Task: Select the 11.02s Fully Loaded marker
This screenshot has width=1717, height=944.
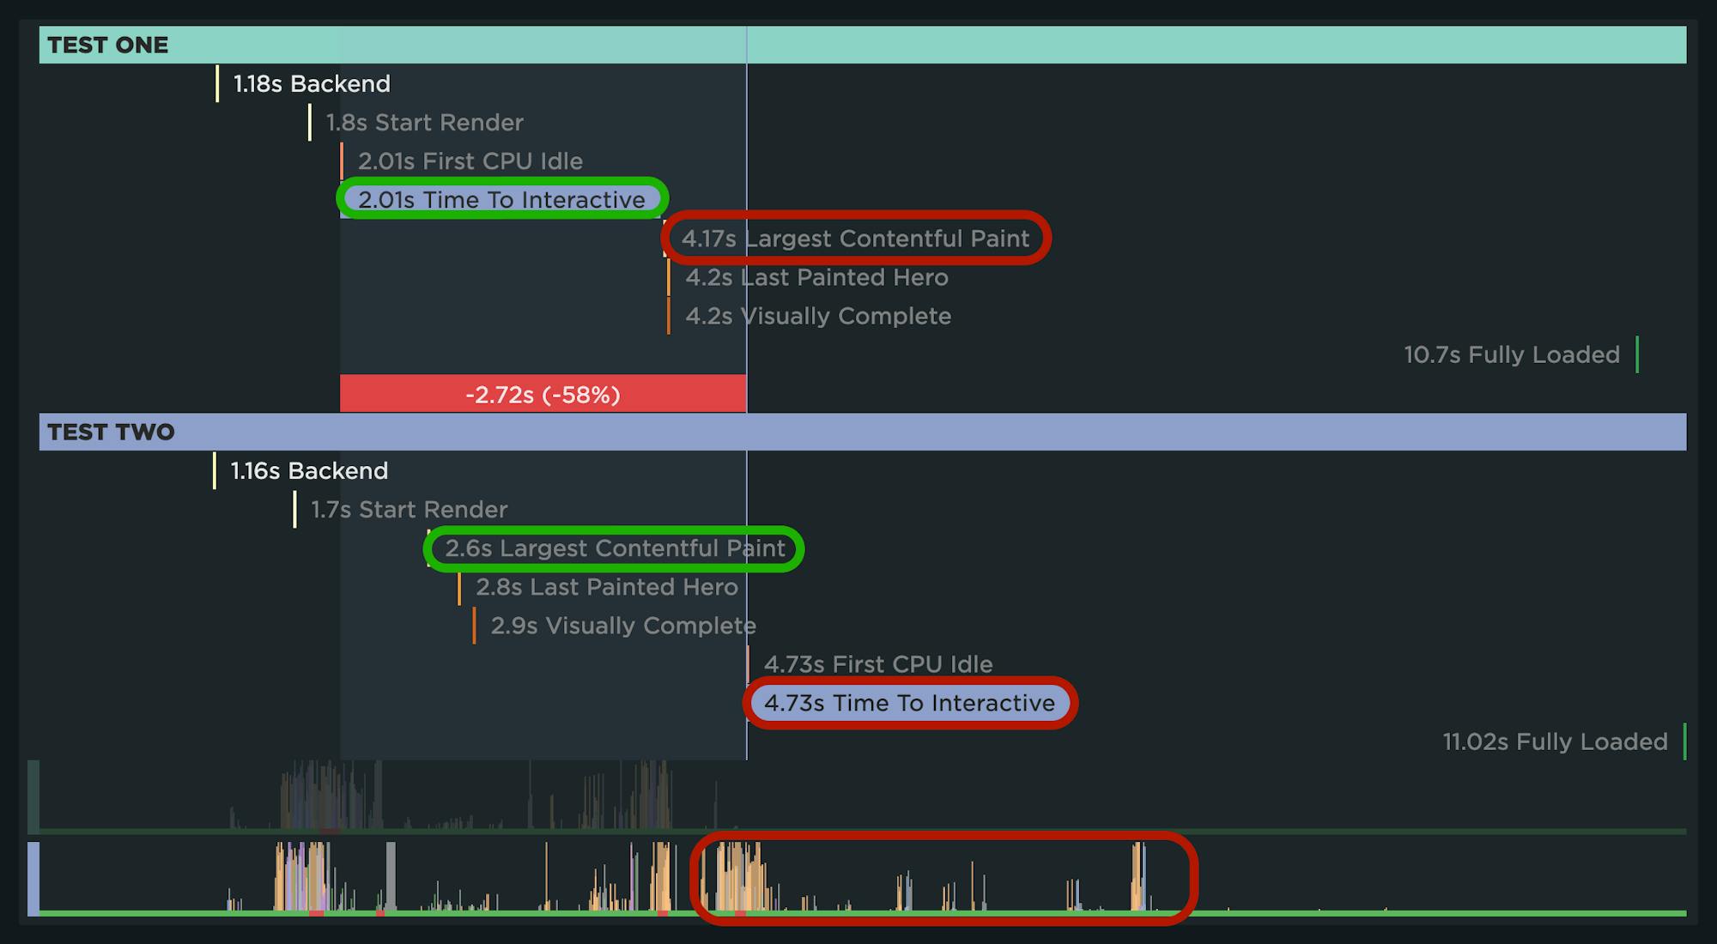Action: (x=1555, y=741)
